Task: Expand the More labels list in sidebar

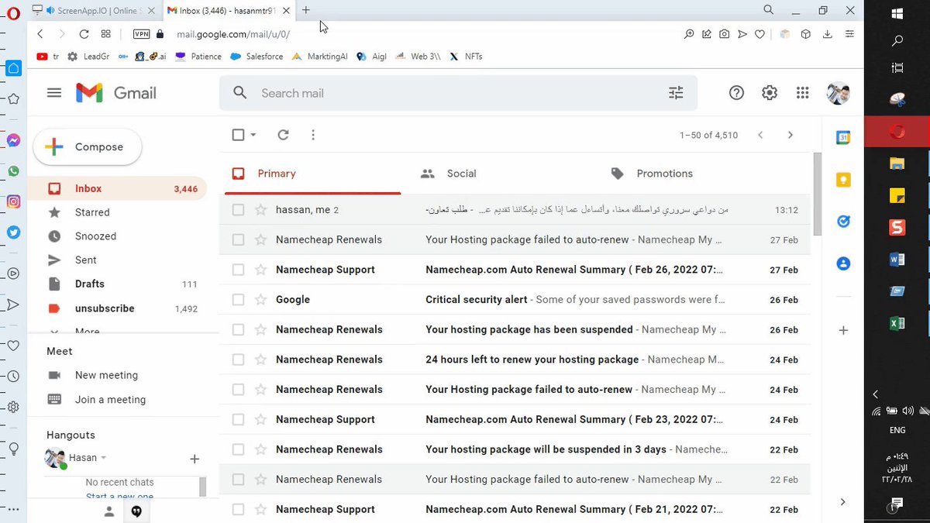Action: pyautogui.click(x=87, y=332)
